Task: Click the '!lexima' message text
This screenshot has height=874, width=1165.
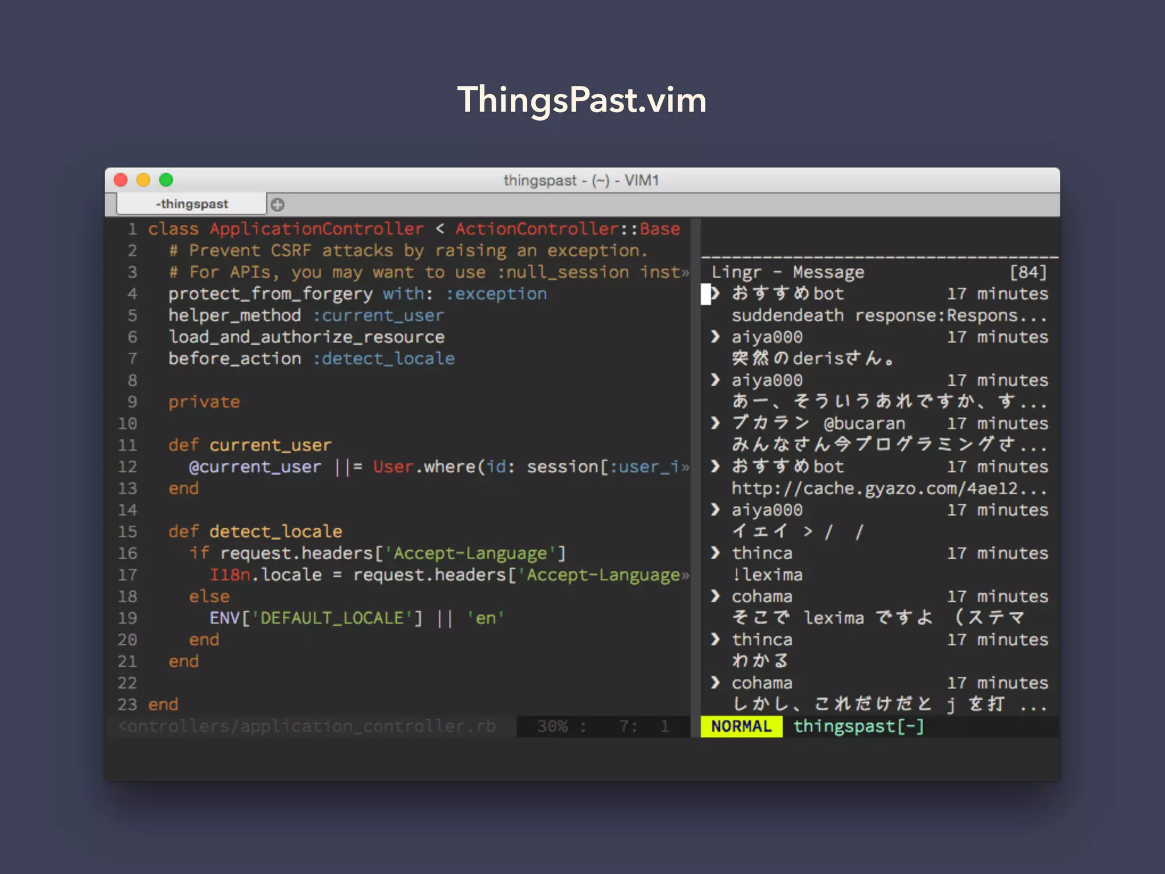Action: [x=767, y=575]
